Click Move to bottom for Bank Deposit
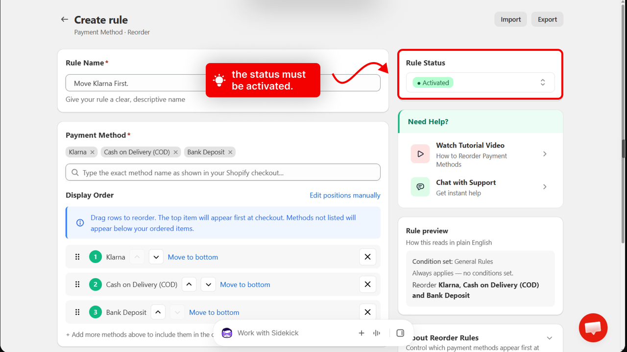This screenshot has height=352, width=627. (214, 312)
